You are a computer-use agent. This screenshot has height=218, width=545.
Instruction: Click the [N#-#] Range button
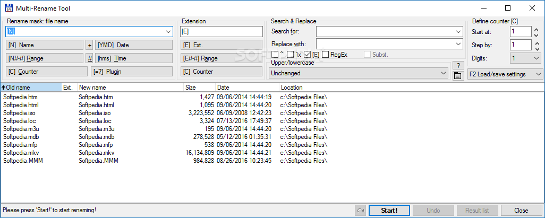pyautogui.click(x=45, y=58)
